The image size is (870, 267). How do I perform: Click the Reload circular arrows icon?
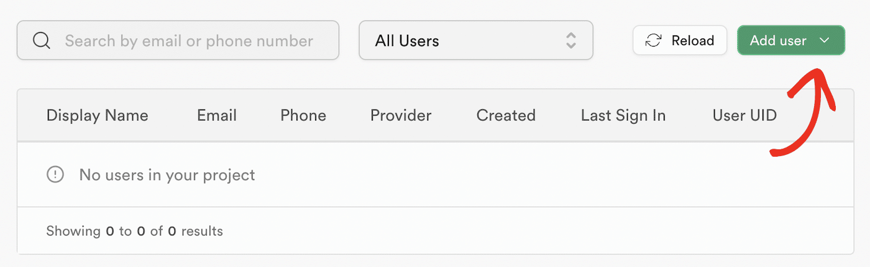[x=653, y=41]
